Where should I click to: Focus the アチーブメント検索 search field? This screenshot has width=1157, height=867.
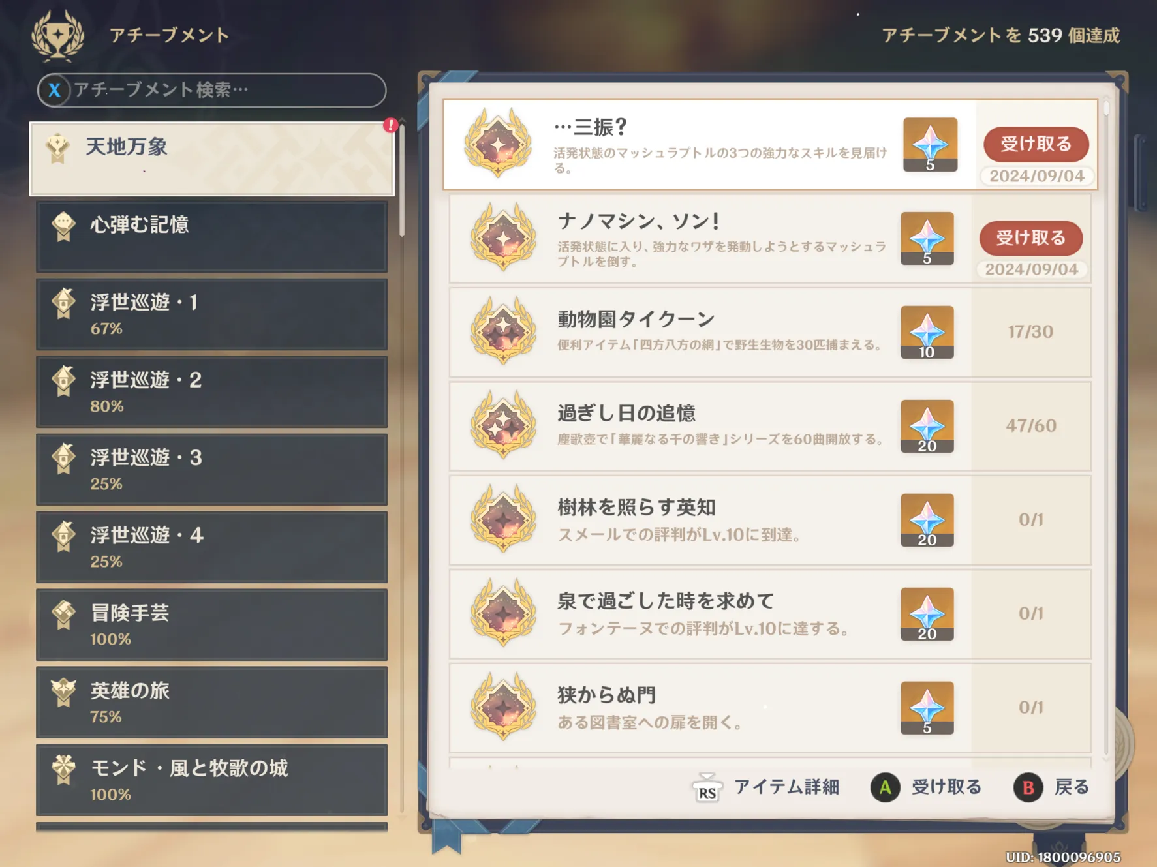(x=212, y=90)
